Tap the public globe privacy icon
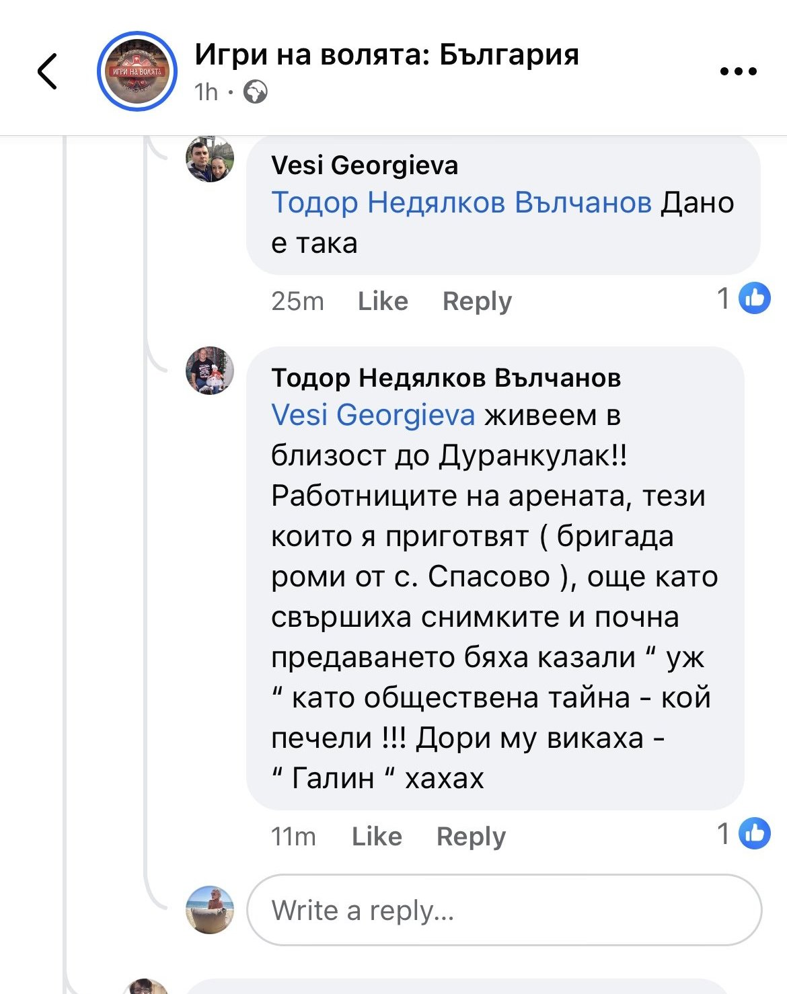 [x=256, y=91]
